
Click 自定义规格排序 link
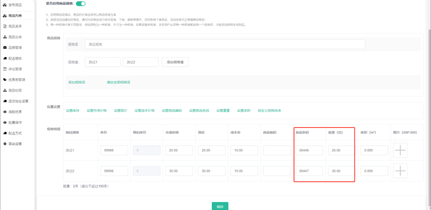(269, 111)
